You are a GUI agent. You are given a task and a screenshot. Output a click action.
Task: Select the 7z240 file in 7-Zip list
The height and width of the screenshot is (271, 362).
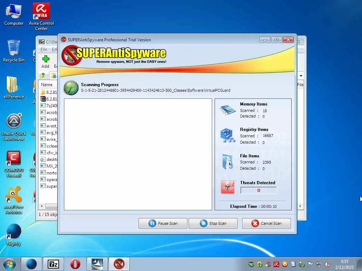point(48,106)
